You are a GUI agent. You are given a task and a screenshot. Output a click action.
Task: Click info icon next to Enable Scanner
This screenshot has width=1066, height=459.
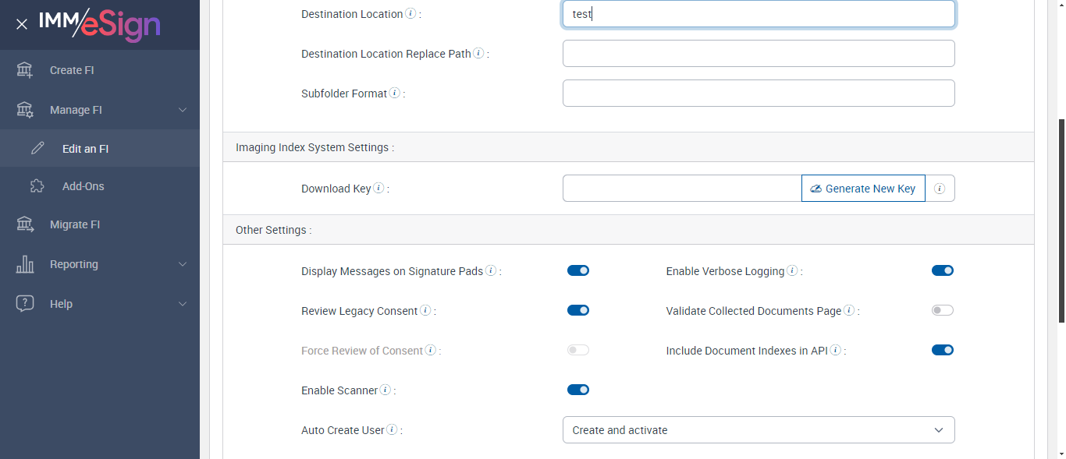[385, 390]
